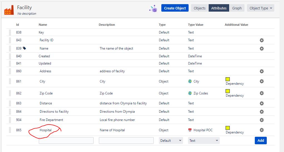Open settings gear for Zip Code row
284x152 pixels.
click(x=261, y=93)
